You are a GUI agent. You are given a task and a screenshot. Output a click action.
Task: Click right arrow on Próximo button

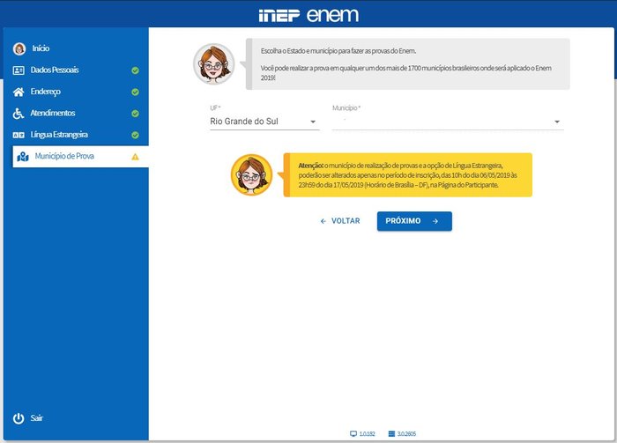[x=435, y=221]
